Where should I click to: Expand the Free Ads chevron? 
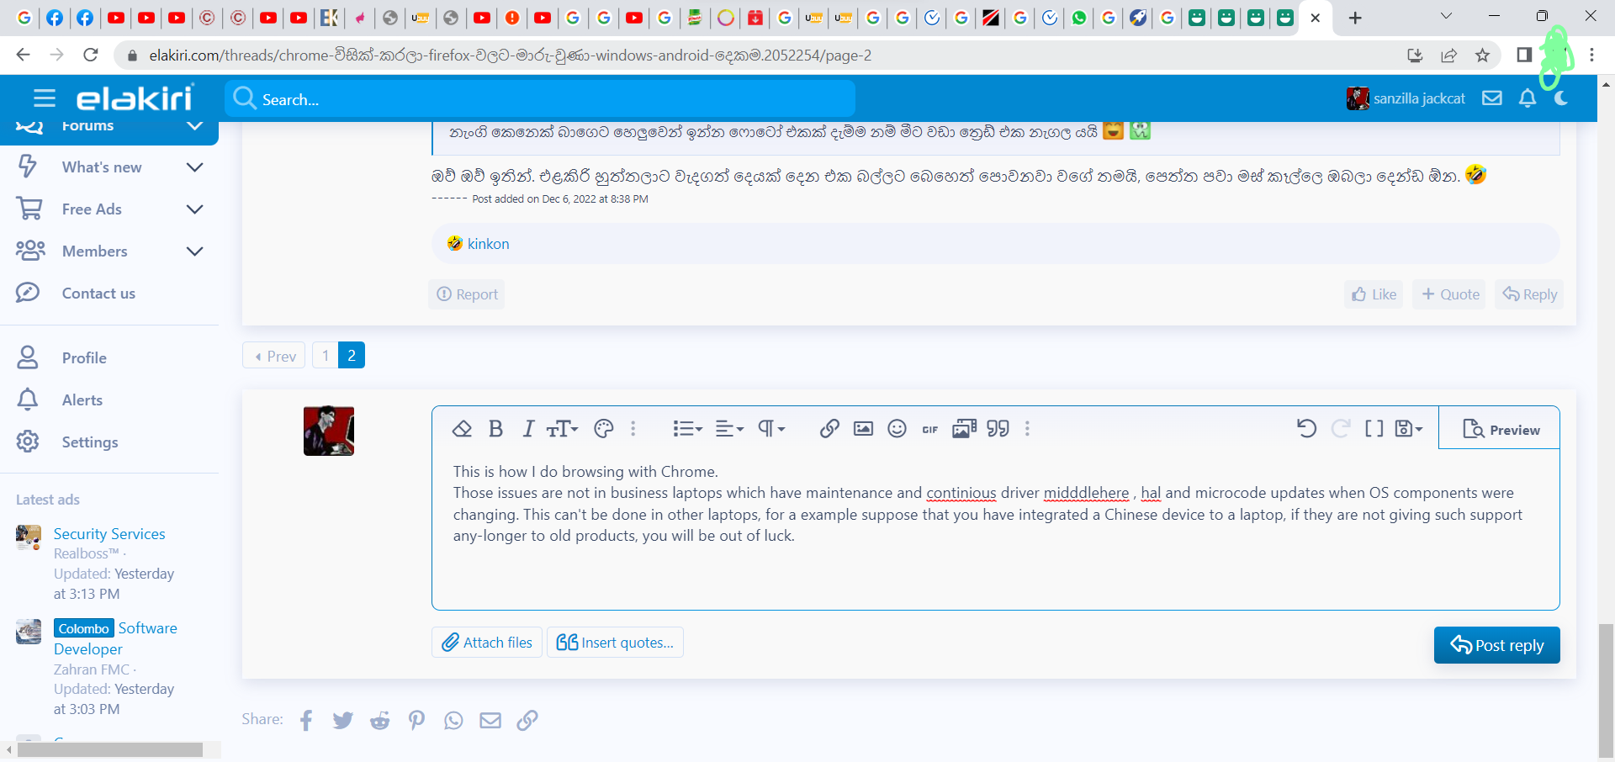tap(194, 209)
